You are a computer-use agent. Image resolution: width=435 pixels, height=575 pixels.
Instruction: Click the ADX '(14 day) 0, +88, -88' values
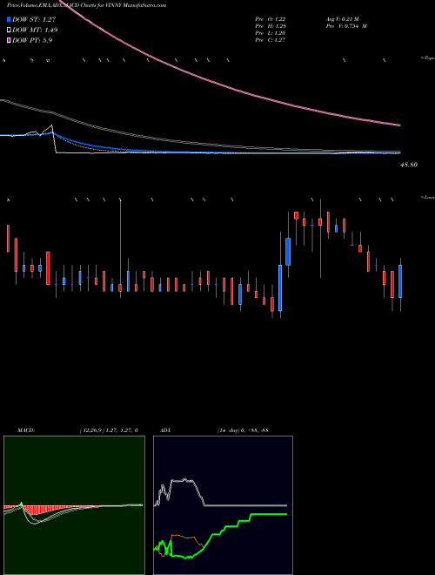[243, 430]
